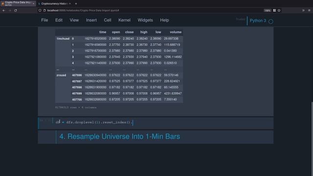Click the open column header

point(116,32)
